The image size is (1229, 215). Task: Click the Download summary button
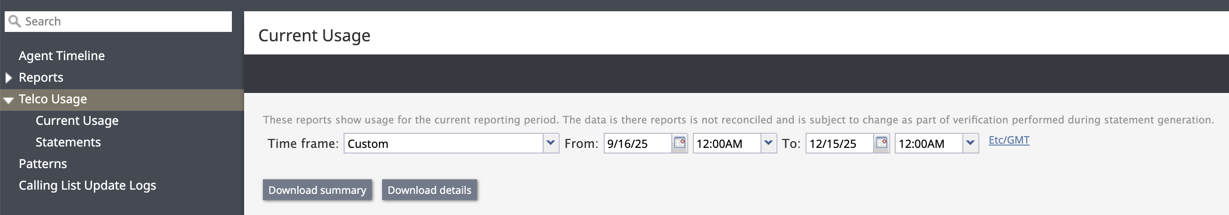coord(317,190)
